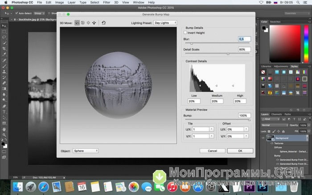Select the Eyedropper tool

4,54
